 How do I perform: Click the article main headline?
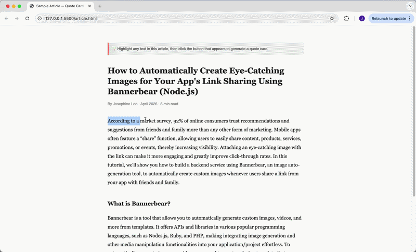(x=196, y=81)
